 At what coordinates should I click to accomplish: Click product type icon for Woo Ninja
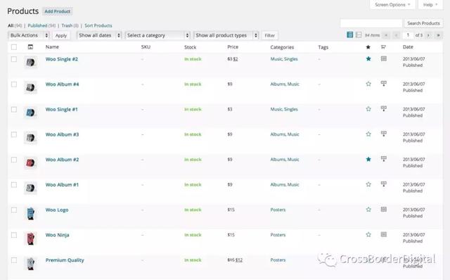tap(384, 234)
